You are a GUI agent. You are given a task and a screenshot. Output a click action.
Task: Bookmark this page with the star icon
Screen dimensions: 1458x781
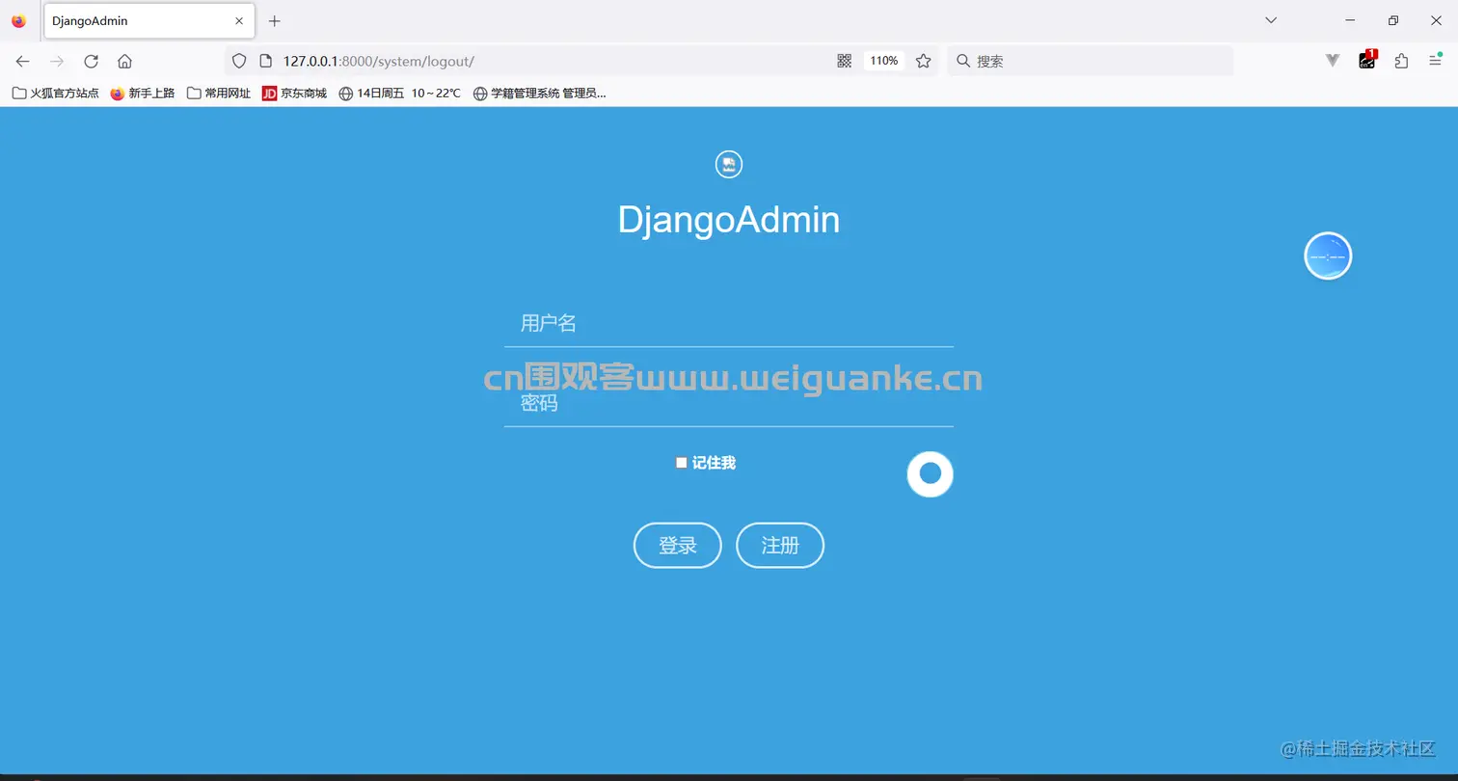[924, 61]
